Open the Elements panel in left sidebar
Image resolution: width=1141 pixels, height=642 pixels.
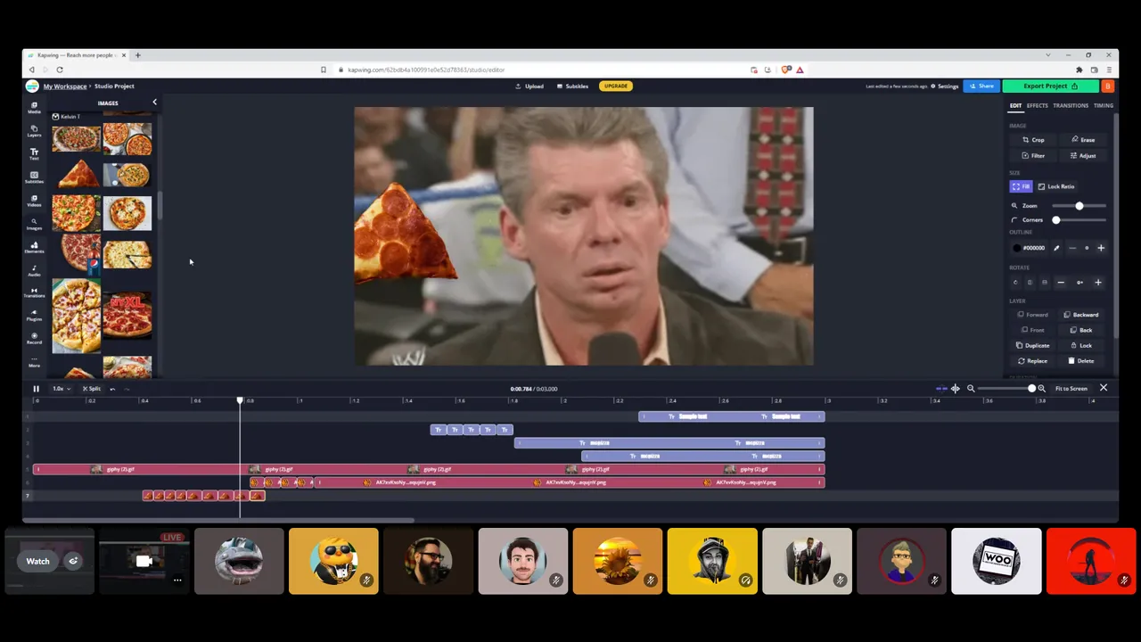tap(34, 246)
